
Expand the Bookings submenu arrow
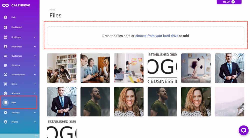tap(35, 37)
